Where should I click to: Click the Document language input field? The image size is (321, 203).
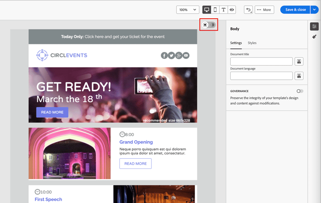pos(261,76)
